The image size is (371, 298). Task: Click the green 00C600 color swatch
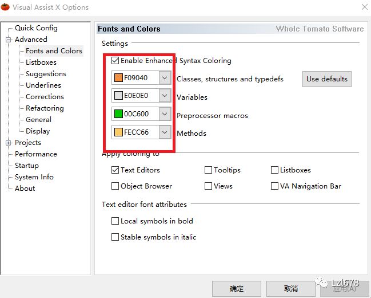[118, 114]
